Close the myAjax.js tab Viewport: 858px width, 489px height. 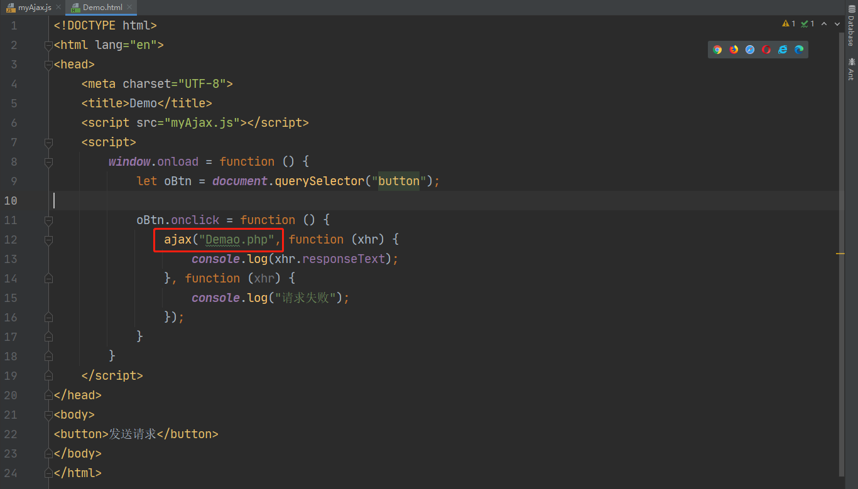coord(58,8)
